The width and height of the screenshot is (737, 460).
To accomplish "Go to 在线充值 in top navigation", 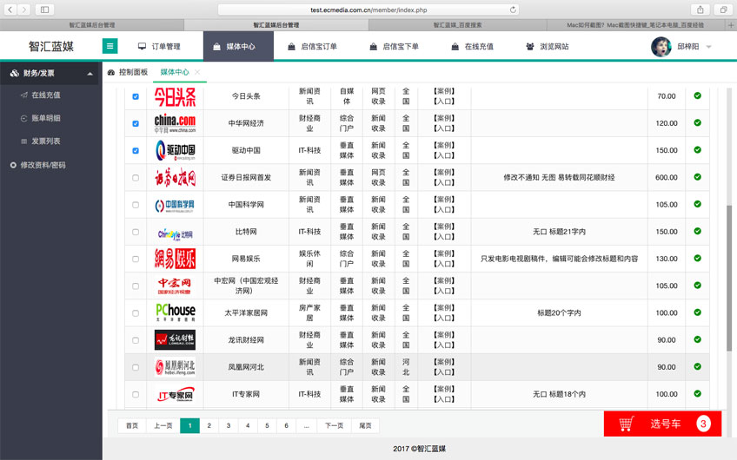I will coord(473,47).
